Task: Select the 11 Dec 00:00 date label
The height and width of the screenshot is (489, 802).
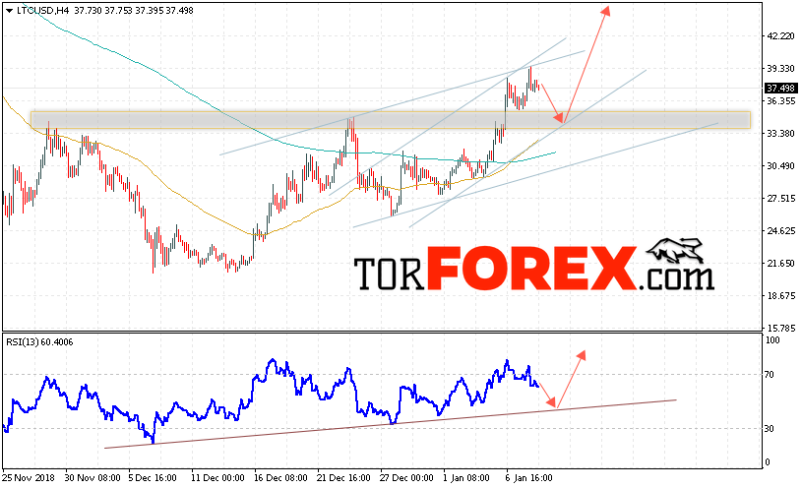Action: click(217, 478)
